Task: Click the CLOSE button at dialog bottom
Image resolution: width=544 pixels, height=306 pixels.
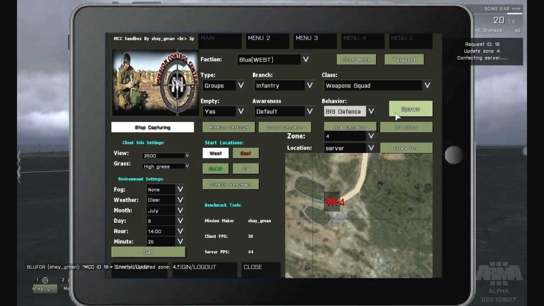Action: tap(261, 269)
